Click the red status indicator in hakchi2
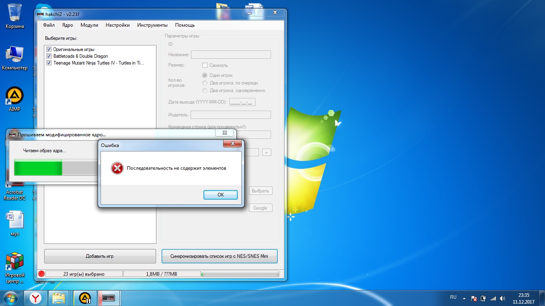 (41, 274)
